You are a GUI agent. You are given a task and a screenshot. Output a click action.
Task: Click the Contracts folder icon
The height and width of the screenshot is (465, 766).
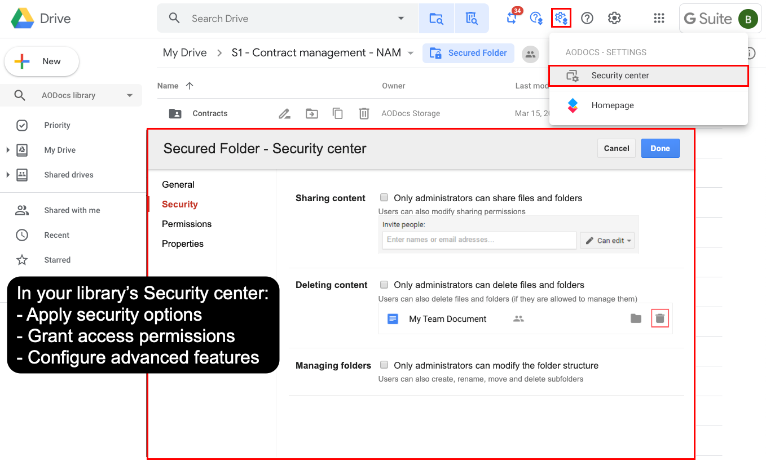pos(175,113)
